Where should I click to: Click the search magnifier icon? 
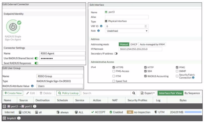(x=134, y=93)
